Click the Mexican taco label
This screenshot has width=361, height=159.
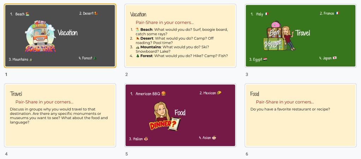210,93
